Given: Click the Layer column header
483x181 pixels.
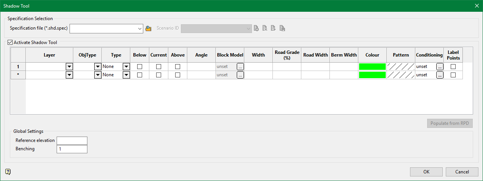Looking at the screenshot, I should click(x=49, y=55).
